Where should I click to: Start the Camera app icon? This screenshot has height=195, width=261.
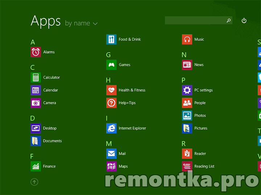tap(36, 103)
